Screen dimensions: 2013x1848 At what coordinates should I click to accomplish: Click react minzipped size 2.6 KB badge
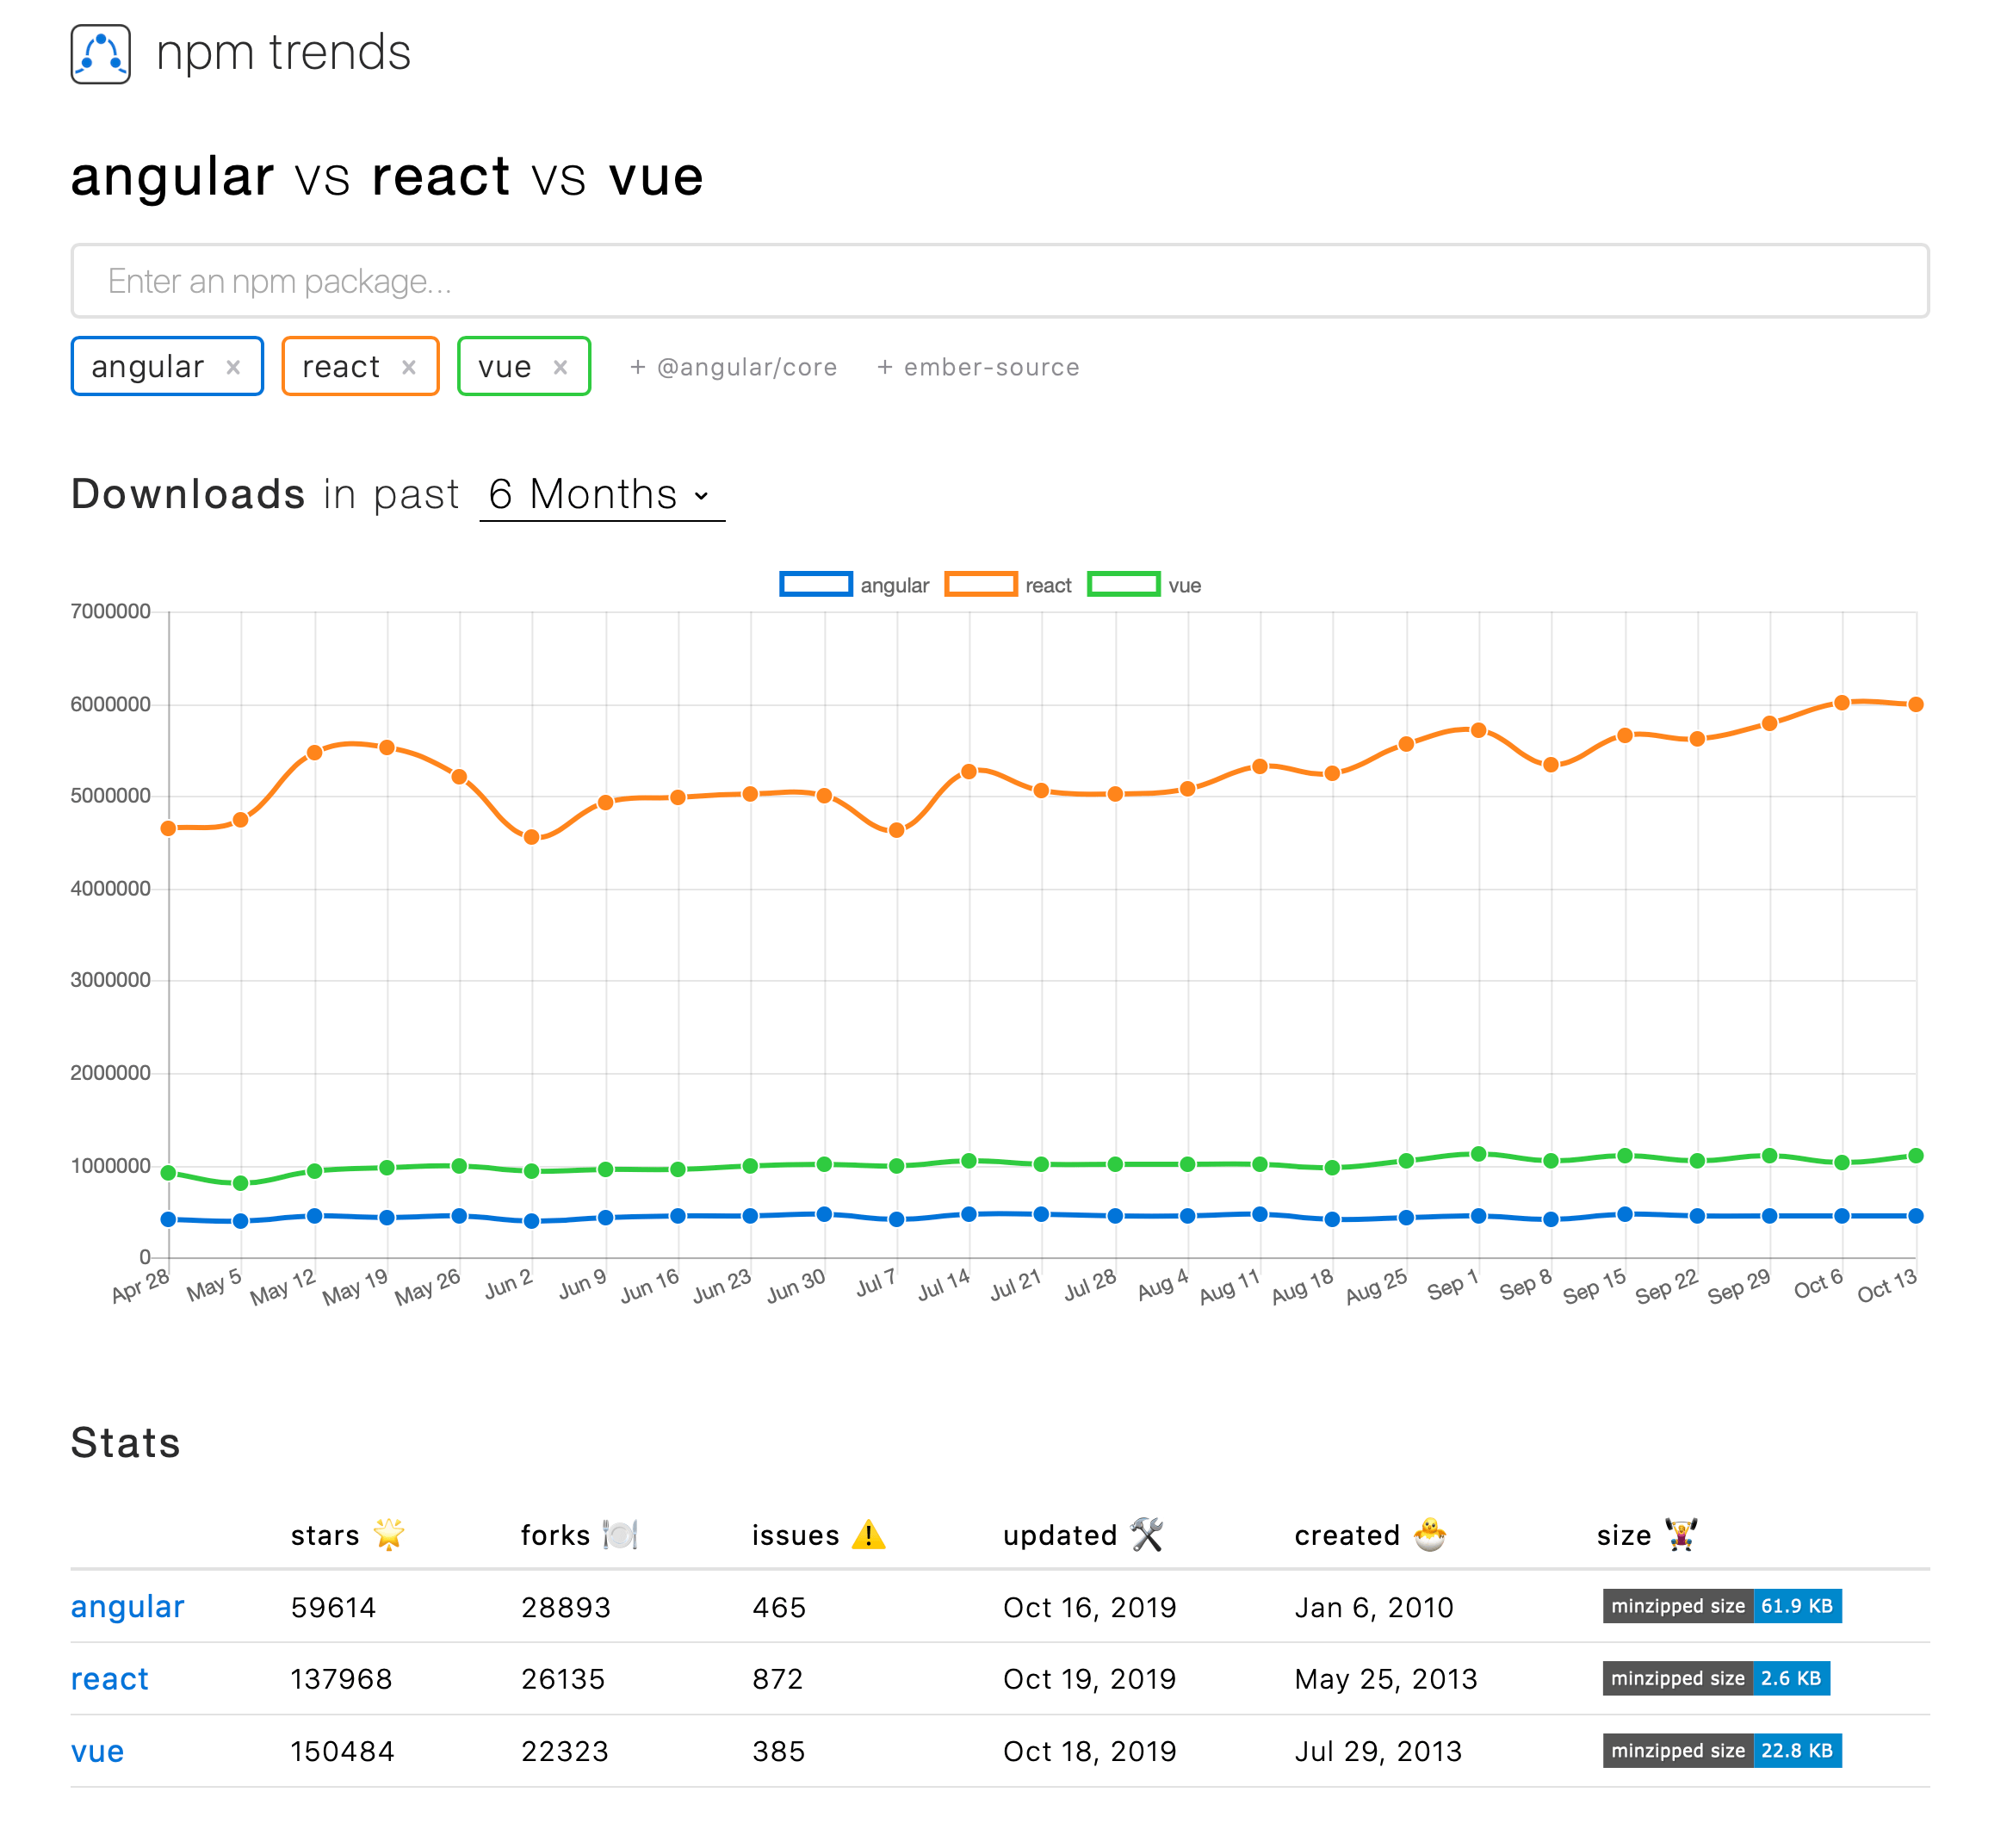coord(1716,1678)
